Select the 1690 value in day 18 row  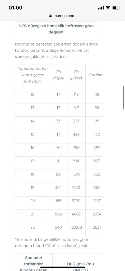click(x=76, y=174)
